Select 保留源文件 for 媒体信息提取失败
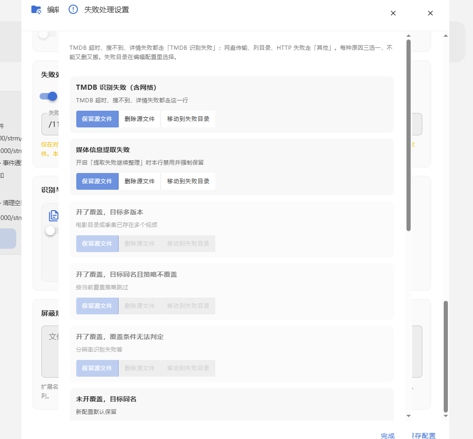The image size is (473, 439). (x=97, y=181)
